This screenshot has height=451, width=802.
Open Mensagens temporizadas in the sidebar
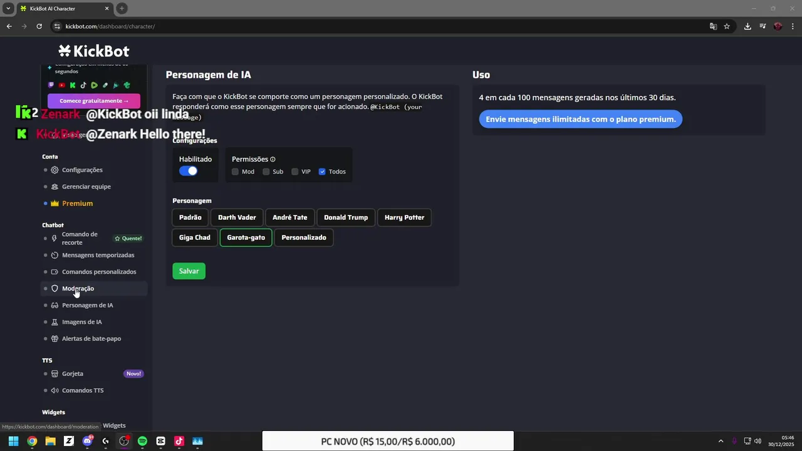98,255
